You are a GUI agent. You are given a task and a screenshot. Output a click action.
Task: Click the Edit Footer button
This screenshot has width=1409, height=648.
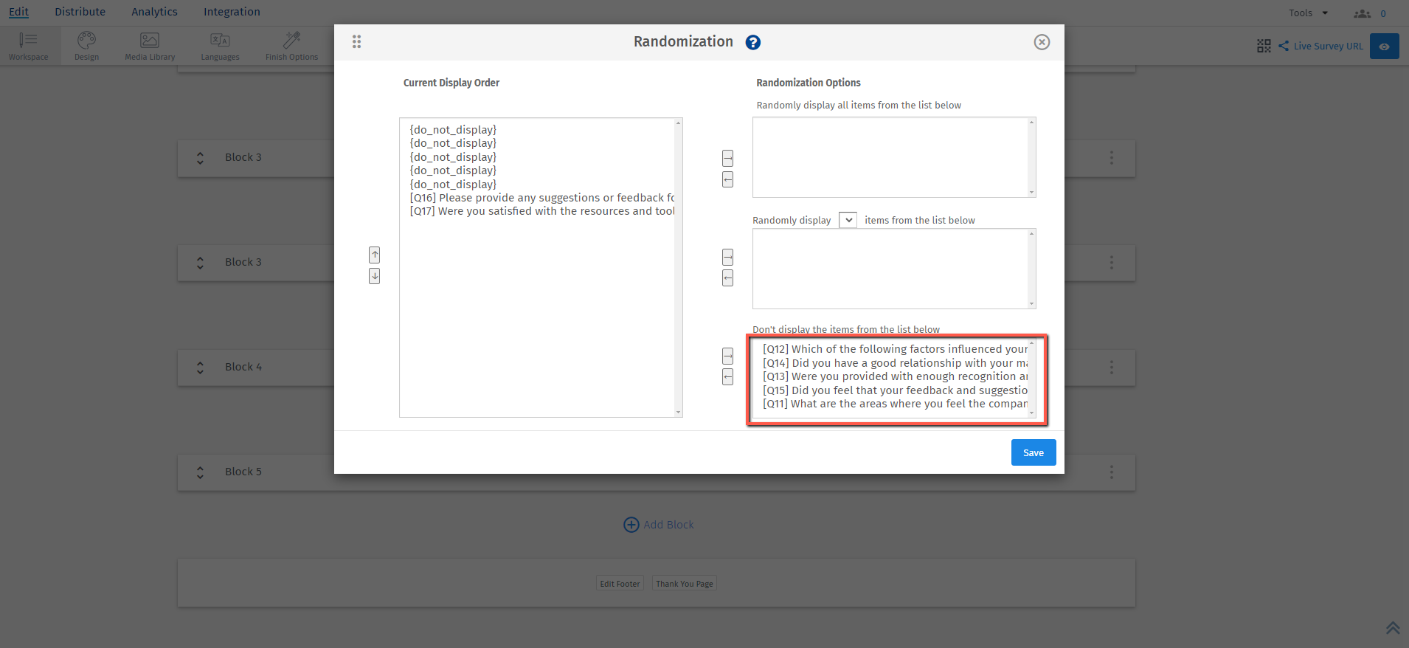[620, 584]
